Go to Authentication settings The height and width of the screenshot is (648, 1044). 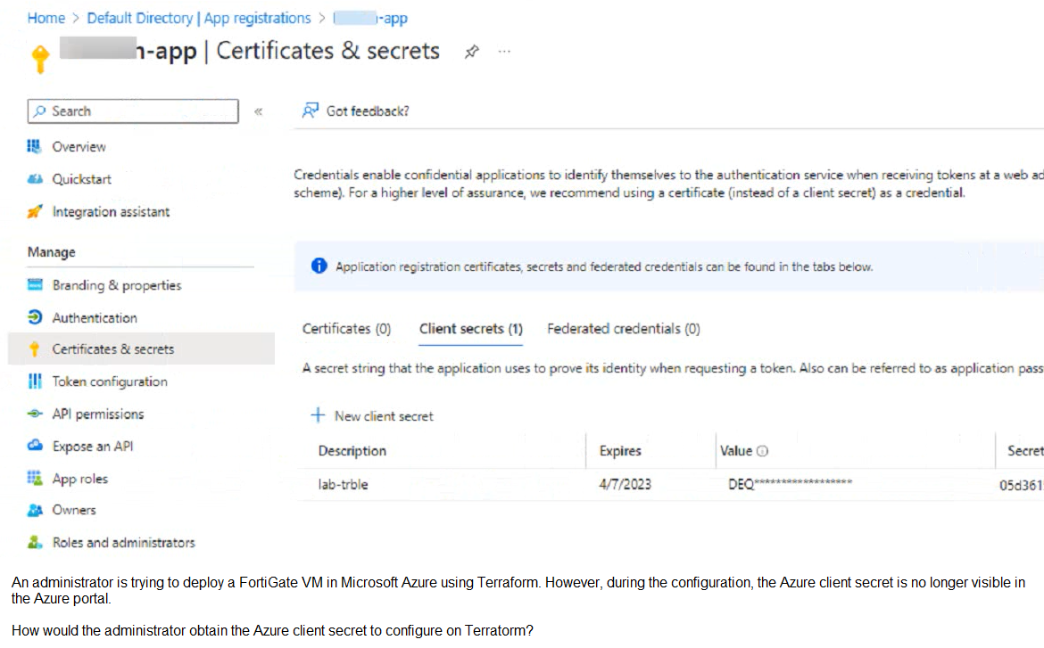click(95, 317)
